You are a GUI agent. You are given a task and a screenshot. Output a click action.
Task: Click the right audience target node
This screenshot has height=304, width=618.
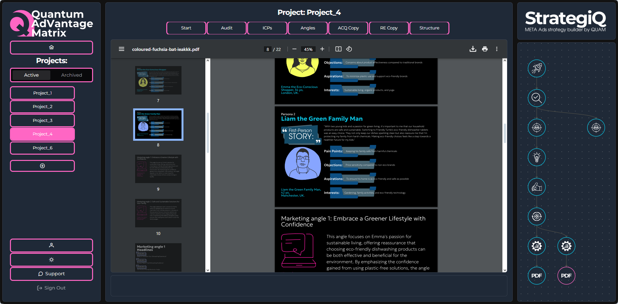(596, 128)
